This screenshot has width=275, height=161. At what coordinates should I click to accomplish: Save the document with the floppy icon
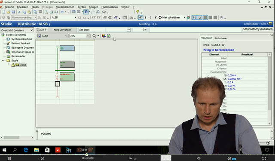pos(13,12)
